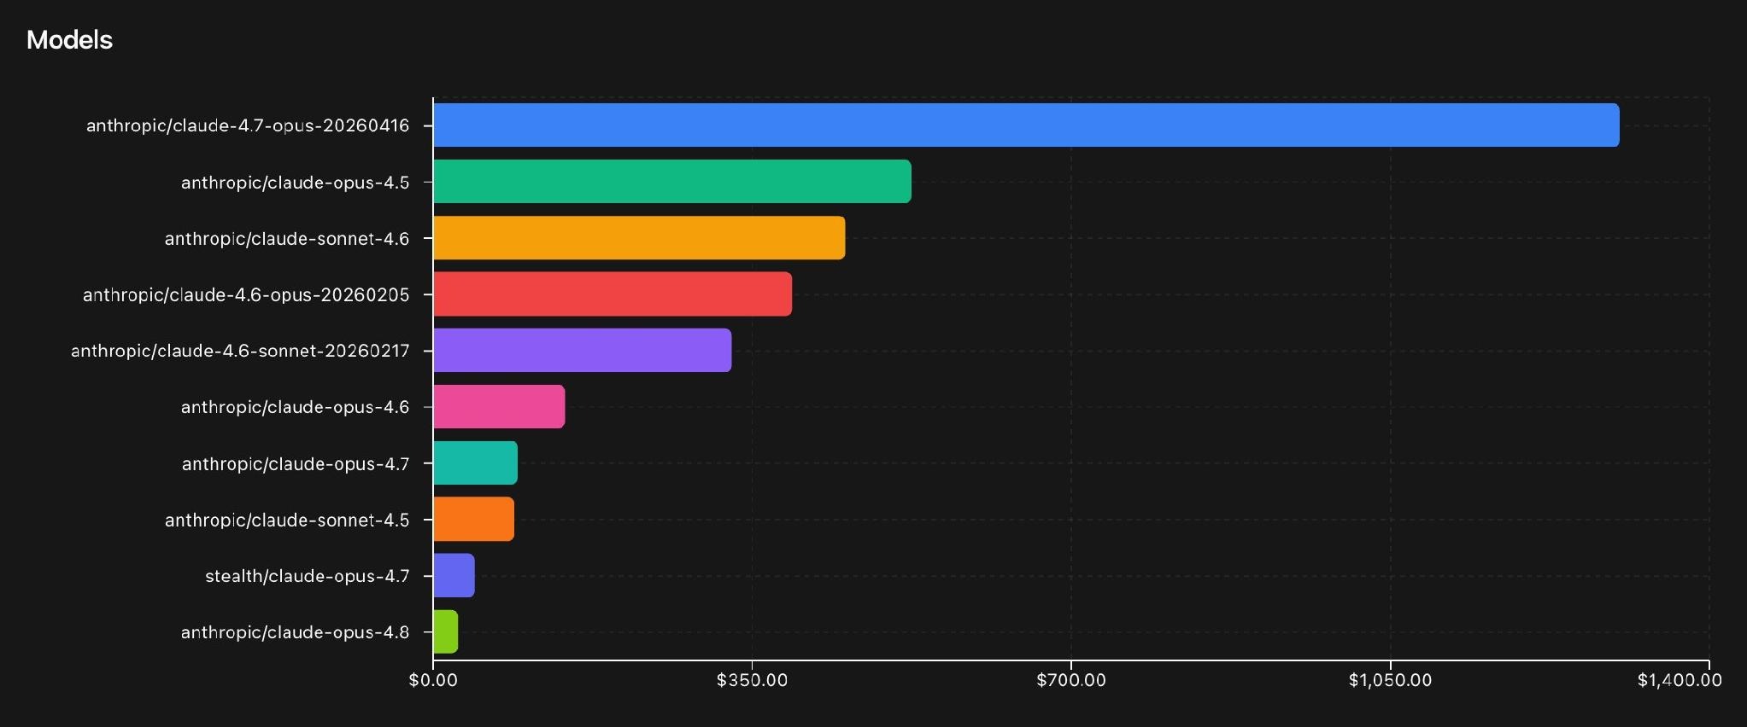Select the "$1,400.00" axis tick label
Screen dimensions: 1747x727
coord(1680,680)
